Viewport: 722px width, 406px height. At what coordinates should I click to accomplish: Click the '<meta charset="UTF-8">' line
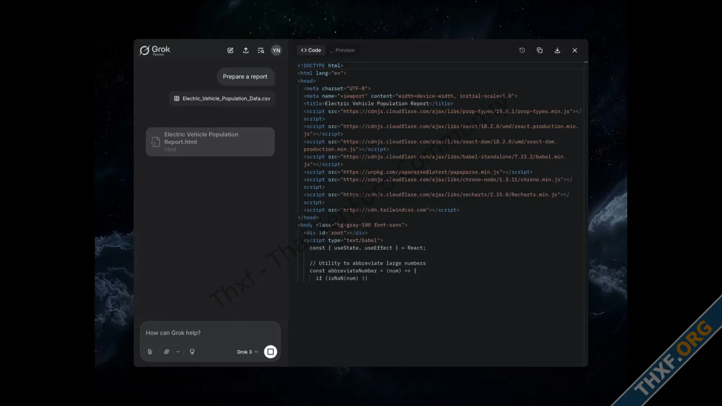pyautogui.click(x=337, y=89)
